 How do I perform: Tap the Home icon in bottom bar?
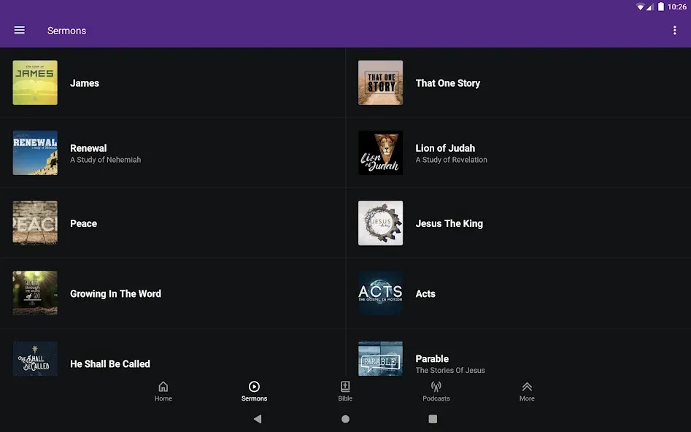(x=163, y=387)
